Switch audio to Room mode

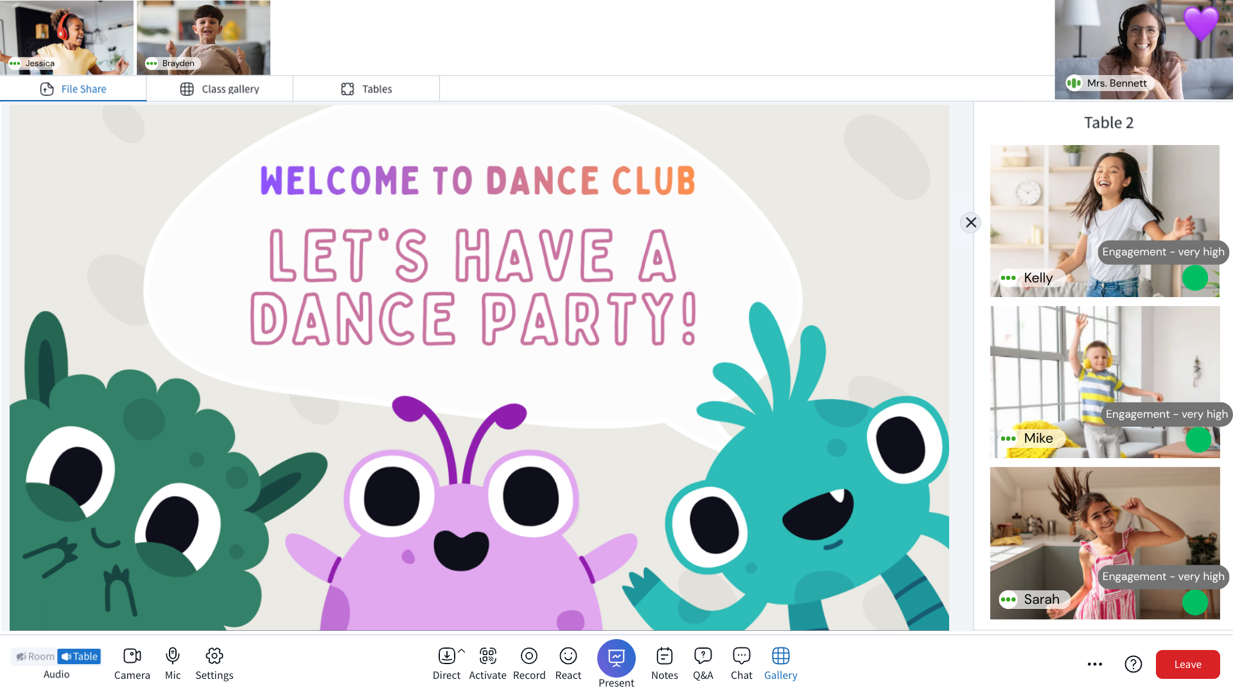click(35, 656)
